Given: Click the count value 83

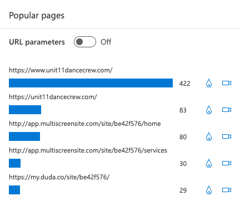Looking at the screenshot, I should [183, 110].
